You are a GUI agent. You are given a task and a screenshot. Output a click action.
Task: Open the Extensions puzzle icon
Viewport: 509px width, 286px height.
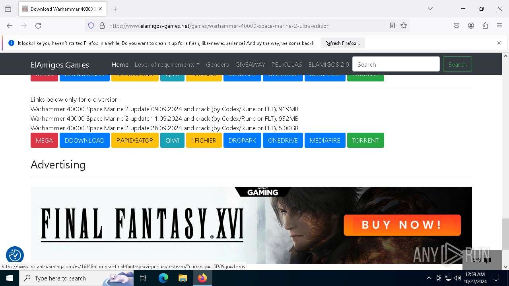click(485, 25)
